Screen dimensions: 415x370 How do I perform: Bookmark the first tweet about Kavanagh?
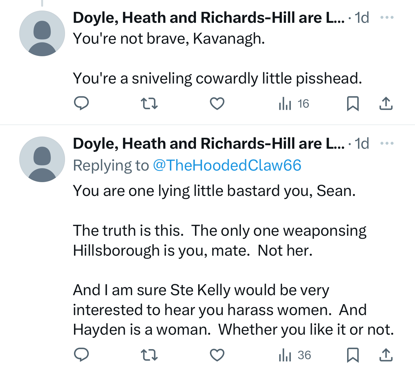353,104
